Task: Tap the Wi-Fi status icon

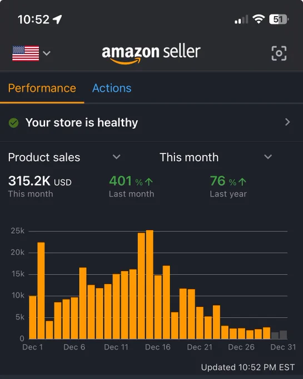Action: [259, 19]
